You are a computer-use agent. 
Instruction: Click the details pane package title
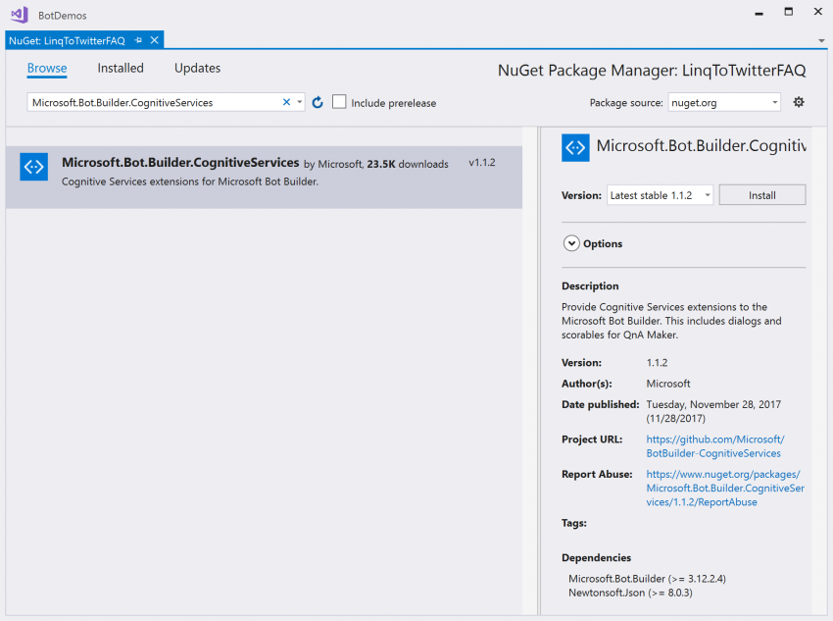tap(702, 145)
